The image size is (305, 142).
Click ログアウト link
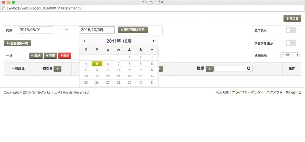[274, 93]
